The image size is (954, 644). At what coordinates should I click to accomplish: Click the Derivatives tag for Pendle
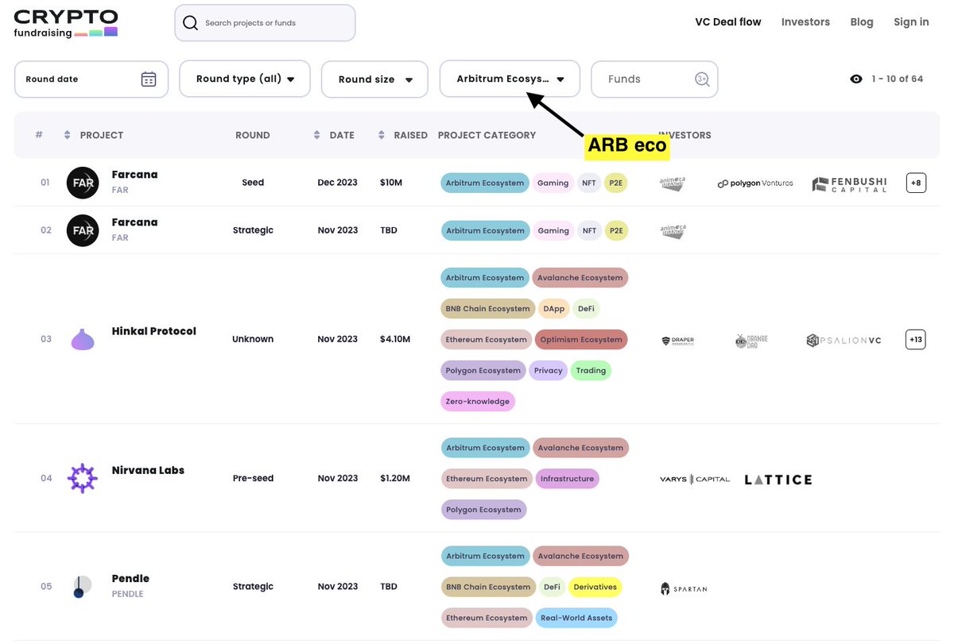pyautogui.click(x=595, y=588)
